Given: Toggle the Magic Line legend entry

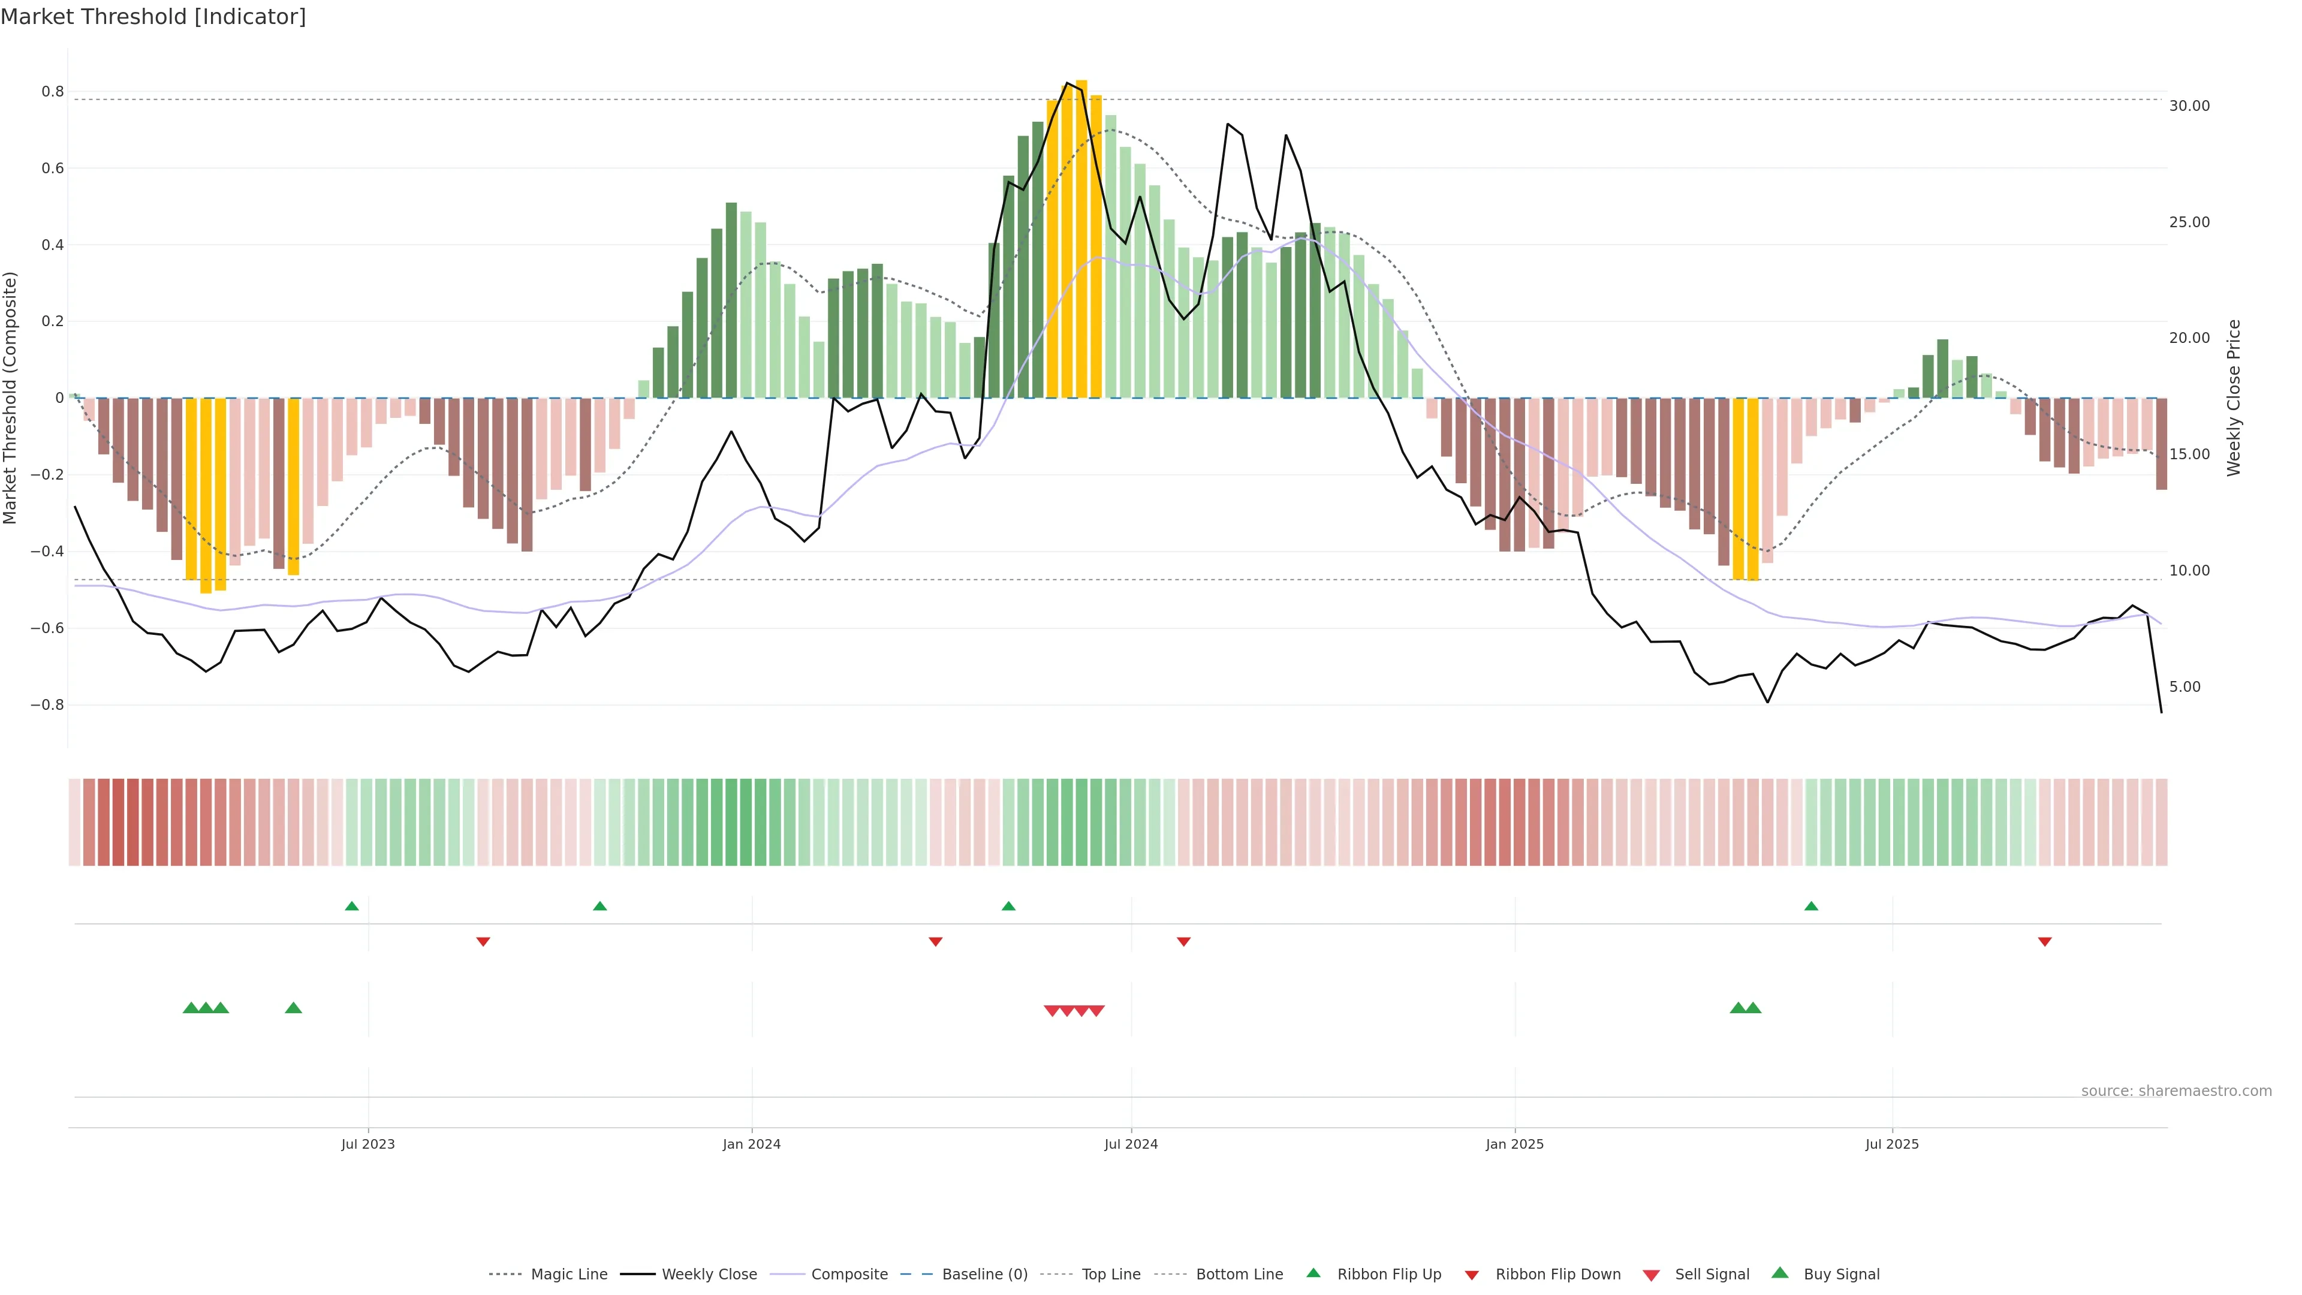Looking at the screenshot, I should 568,1275.
